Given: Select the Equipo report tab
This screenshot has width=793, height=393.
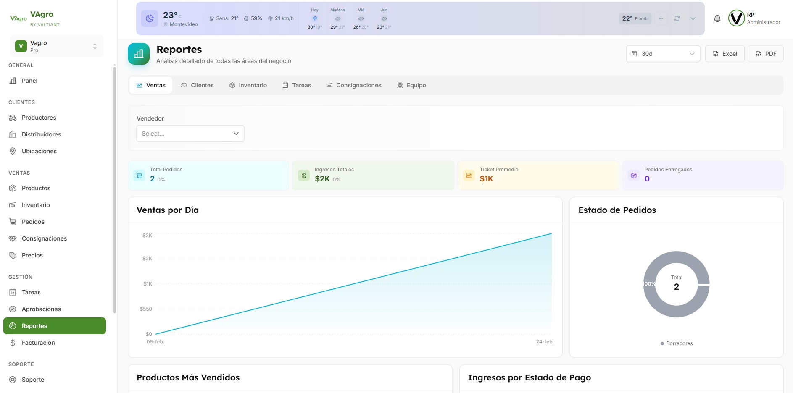Looking at the screenshot, I should 411,85.
